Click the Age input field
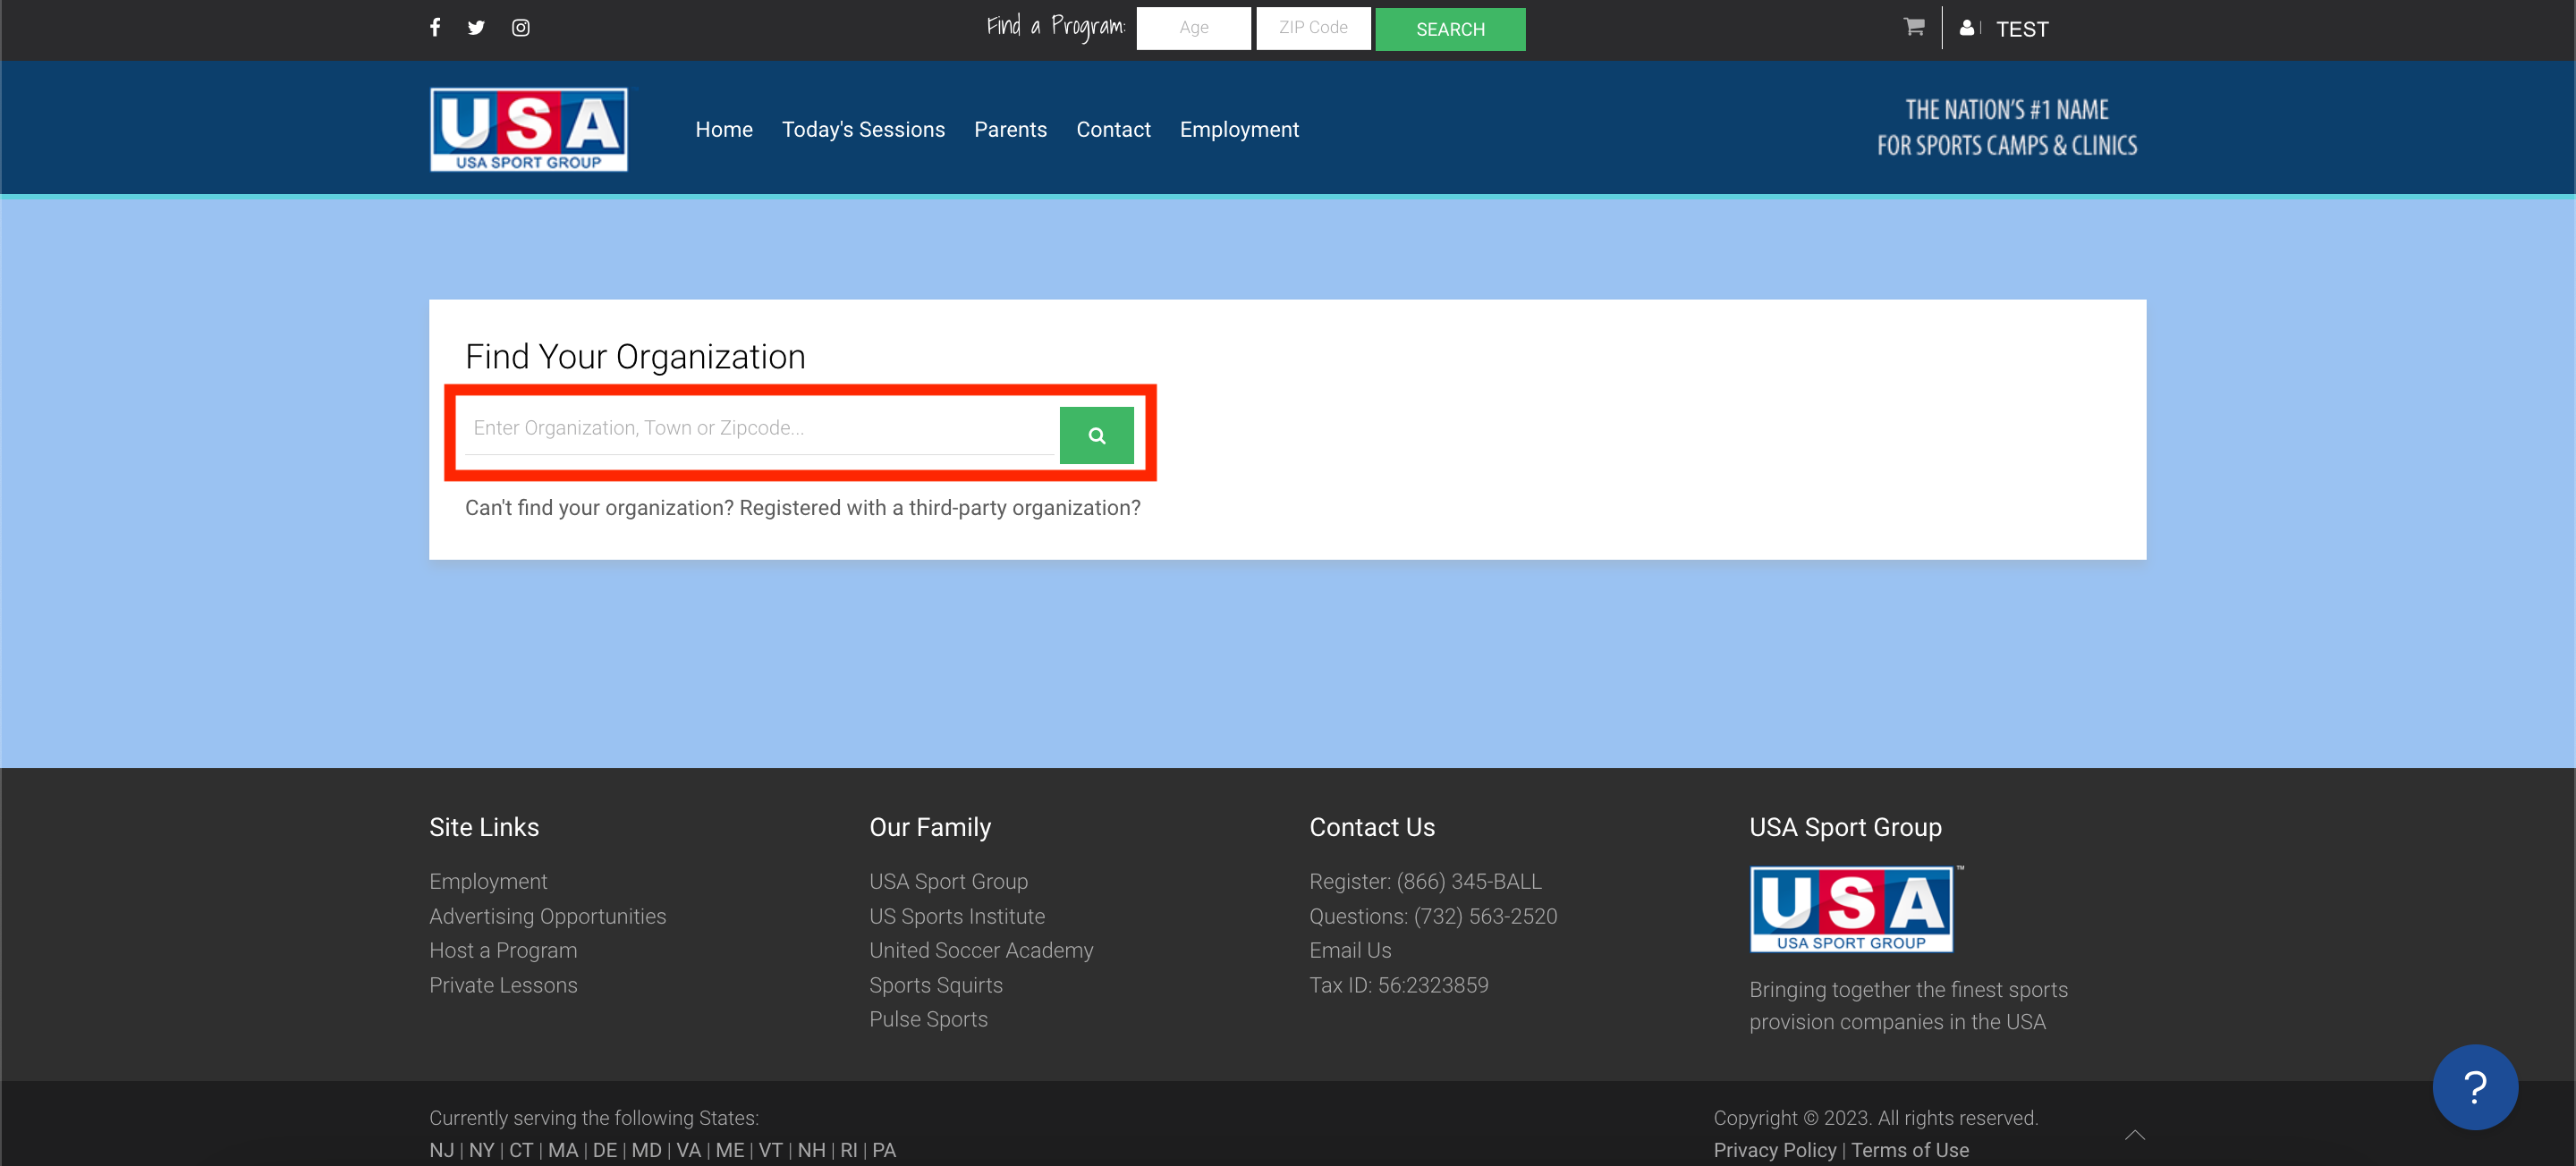The image size is (2576, 1166). [1193, 28]
